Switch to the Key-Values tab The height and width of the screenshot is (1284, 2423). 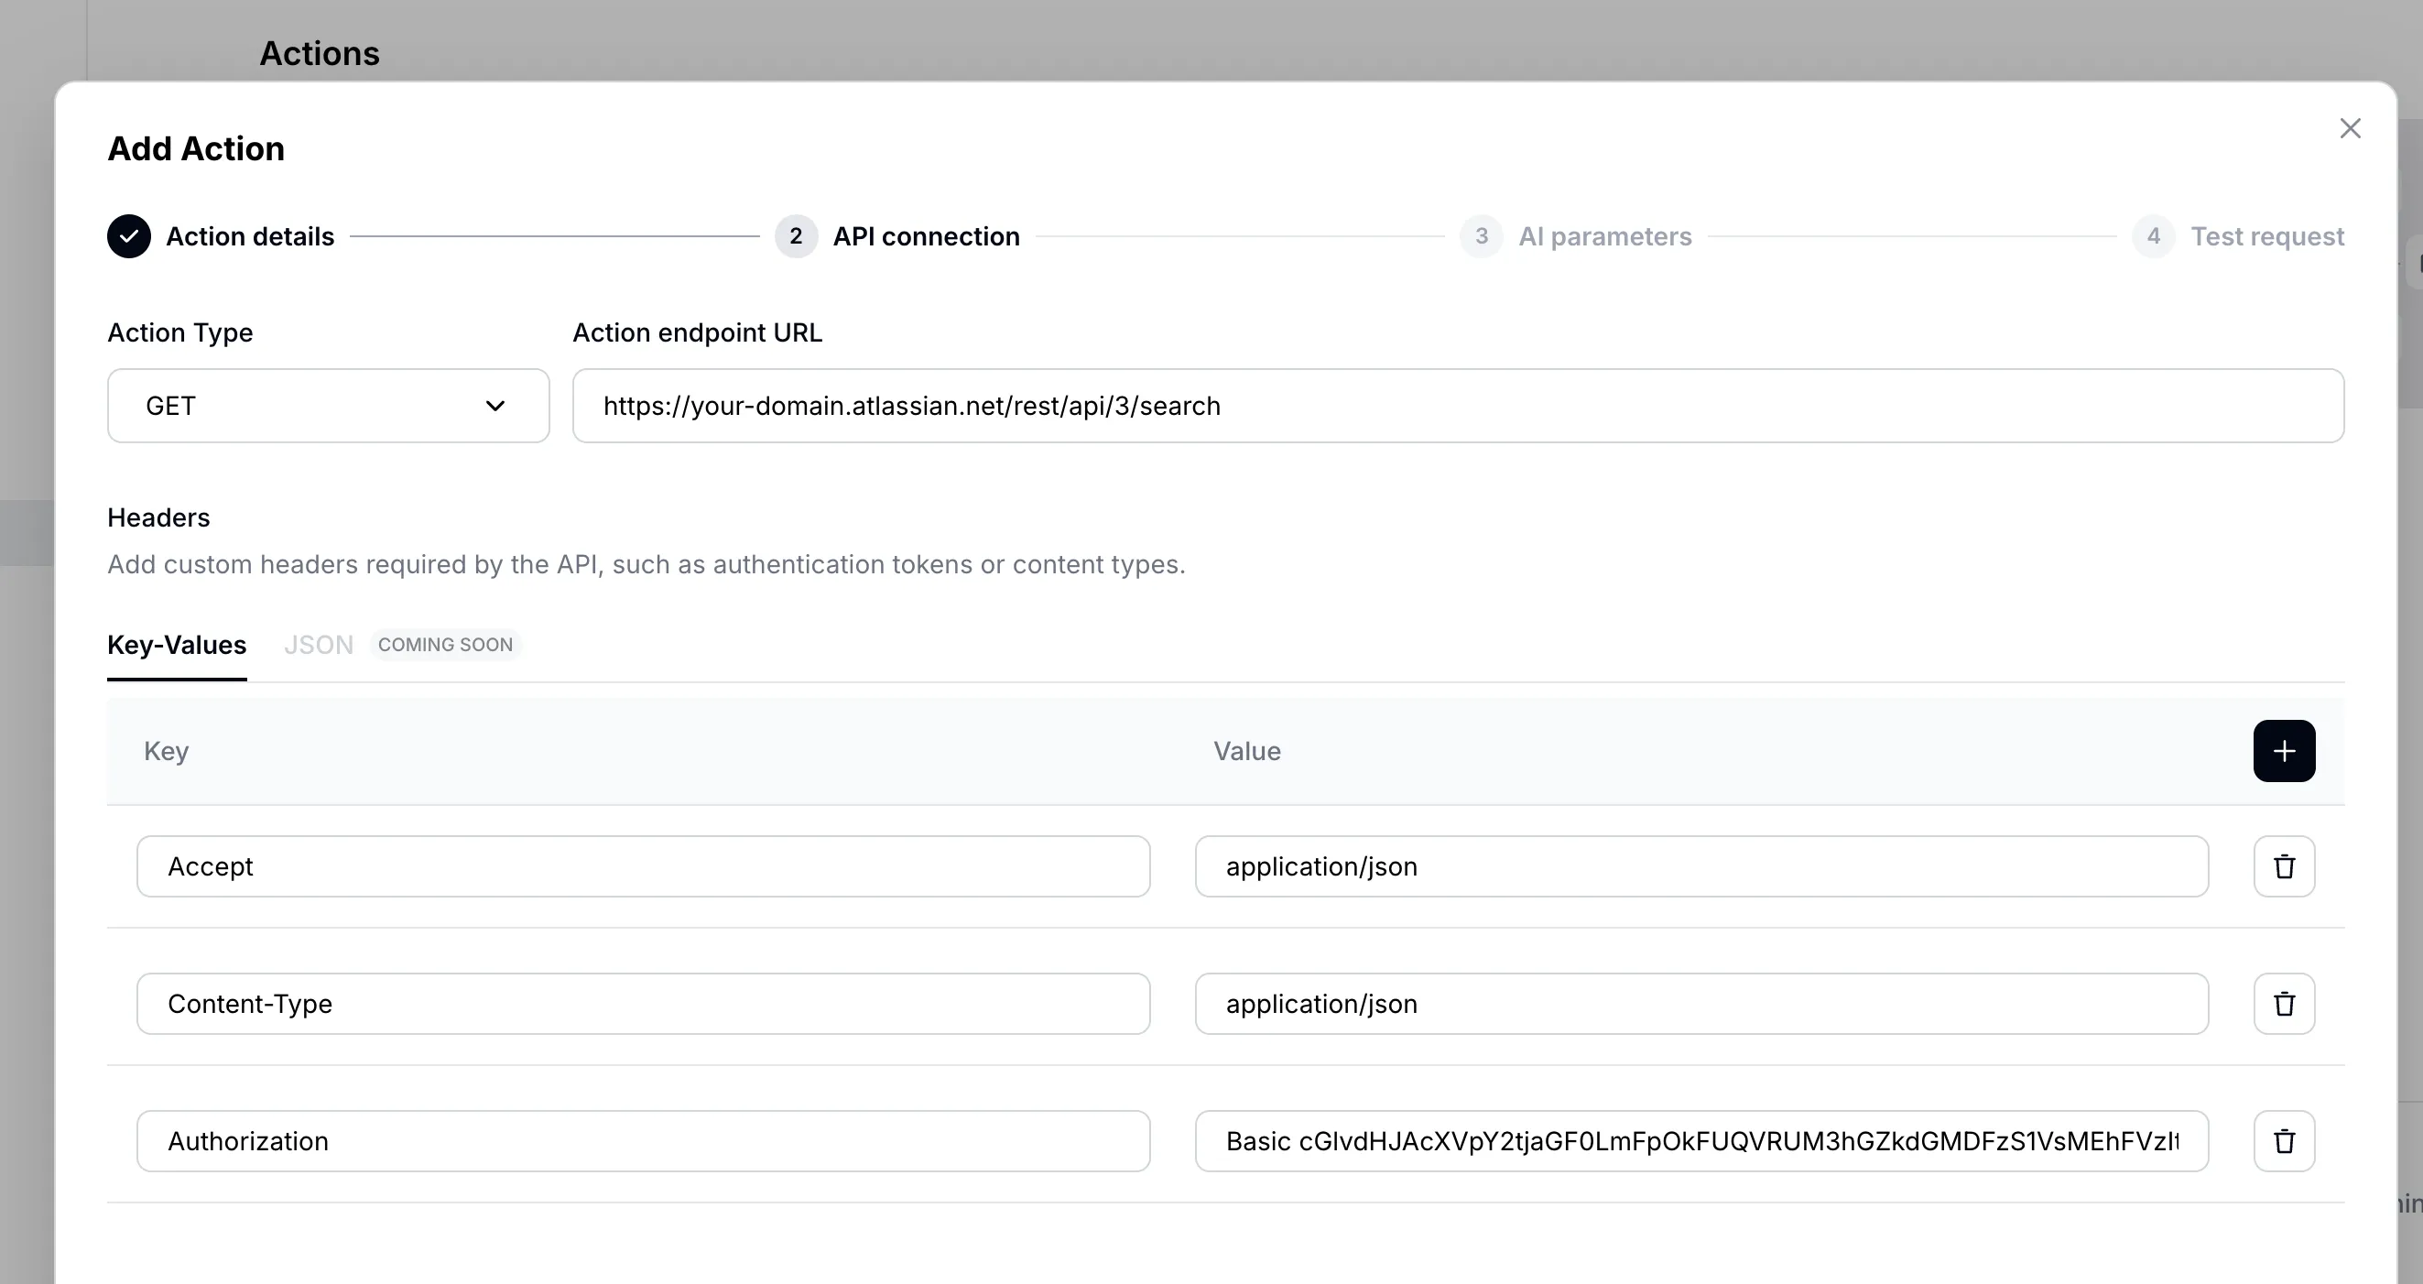177,646
